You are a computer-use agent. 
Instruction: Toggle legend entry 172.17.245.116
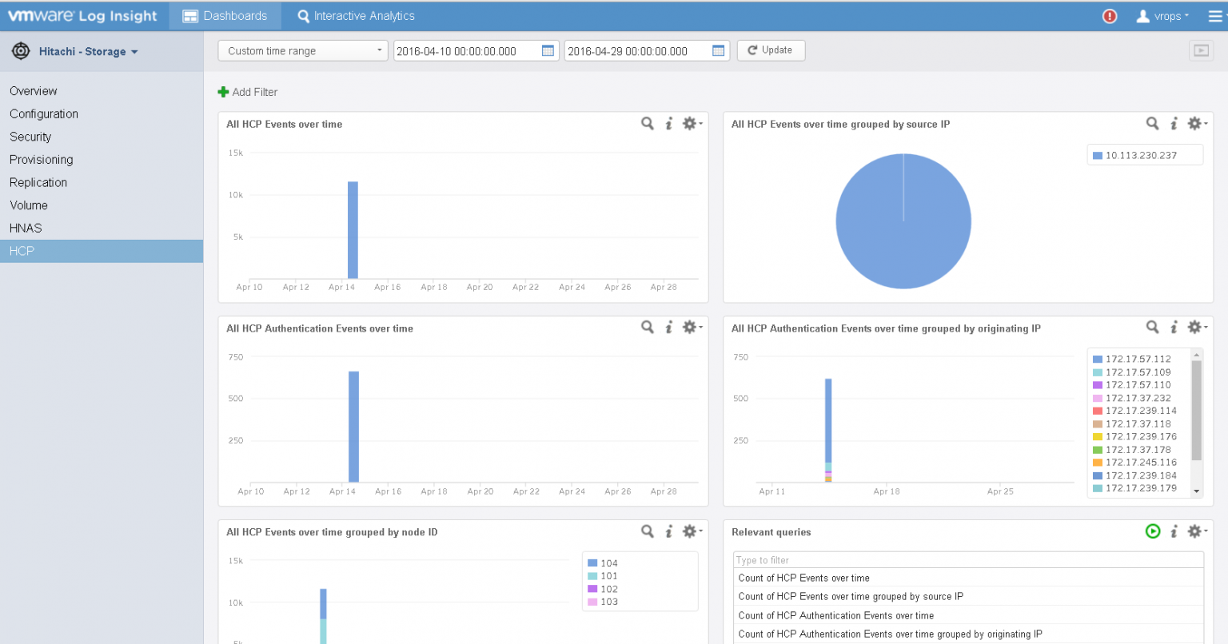[1134, 463]
